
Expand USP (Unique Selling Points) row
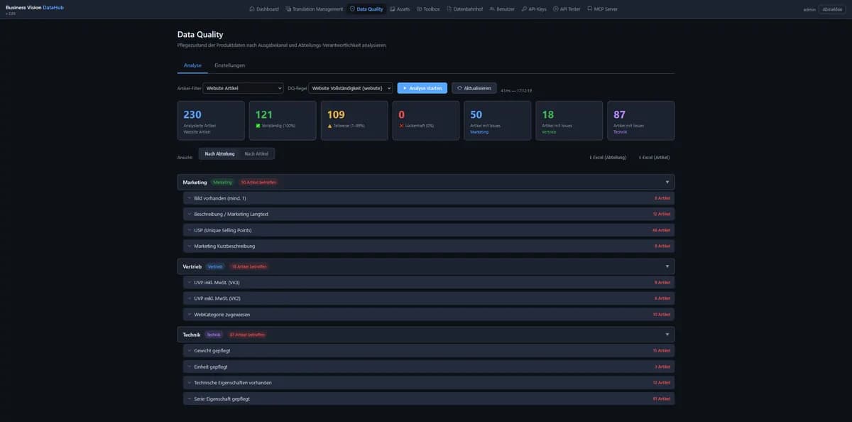(x=429, y=230)
